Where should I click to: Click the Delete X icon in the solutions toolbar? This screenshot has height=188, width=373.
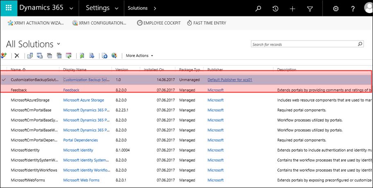click(17, 56)
